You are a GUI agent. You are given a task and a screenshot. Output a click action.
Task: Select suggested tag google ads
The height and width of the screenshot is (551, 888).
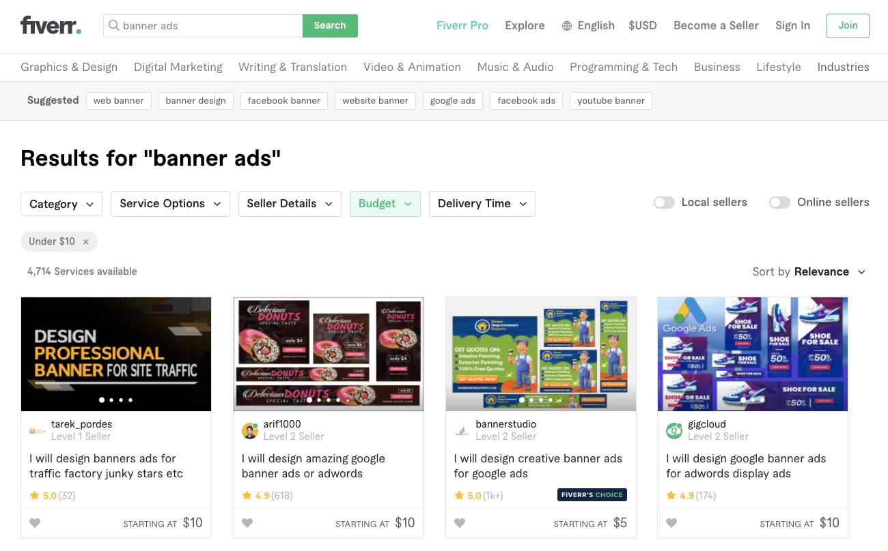[453, 101]
